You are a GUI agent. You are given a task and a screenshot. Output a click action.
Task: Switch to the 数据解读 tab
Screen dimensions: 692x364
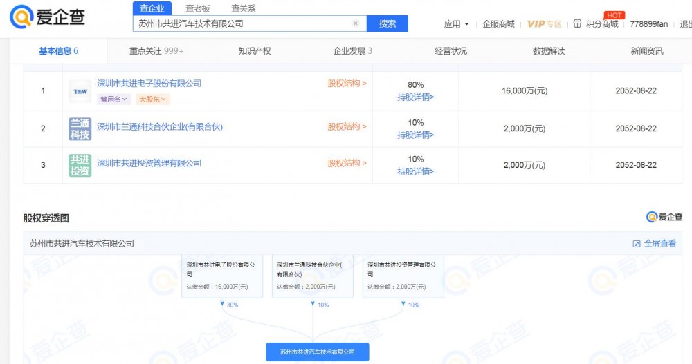coord(549,51)
